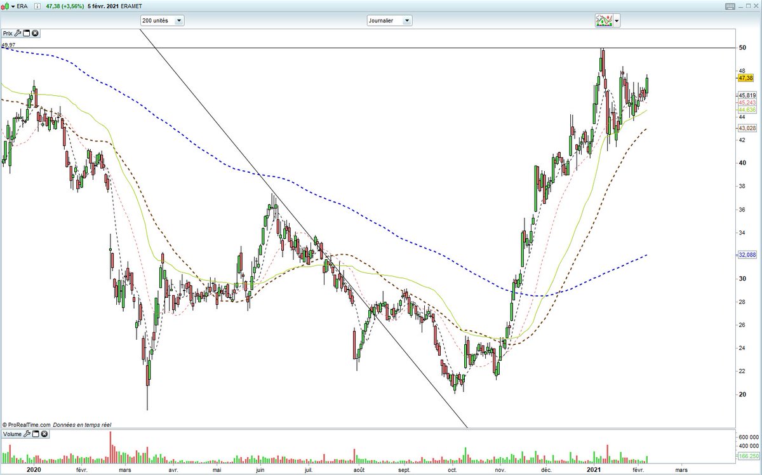Click the sept. label on the time axis
The height and width of the screenshot is (475, 762).
point(404,470)
